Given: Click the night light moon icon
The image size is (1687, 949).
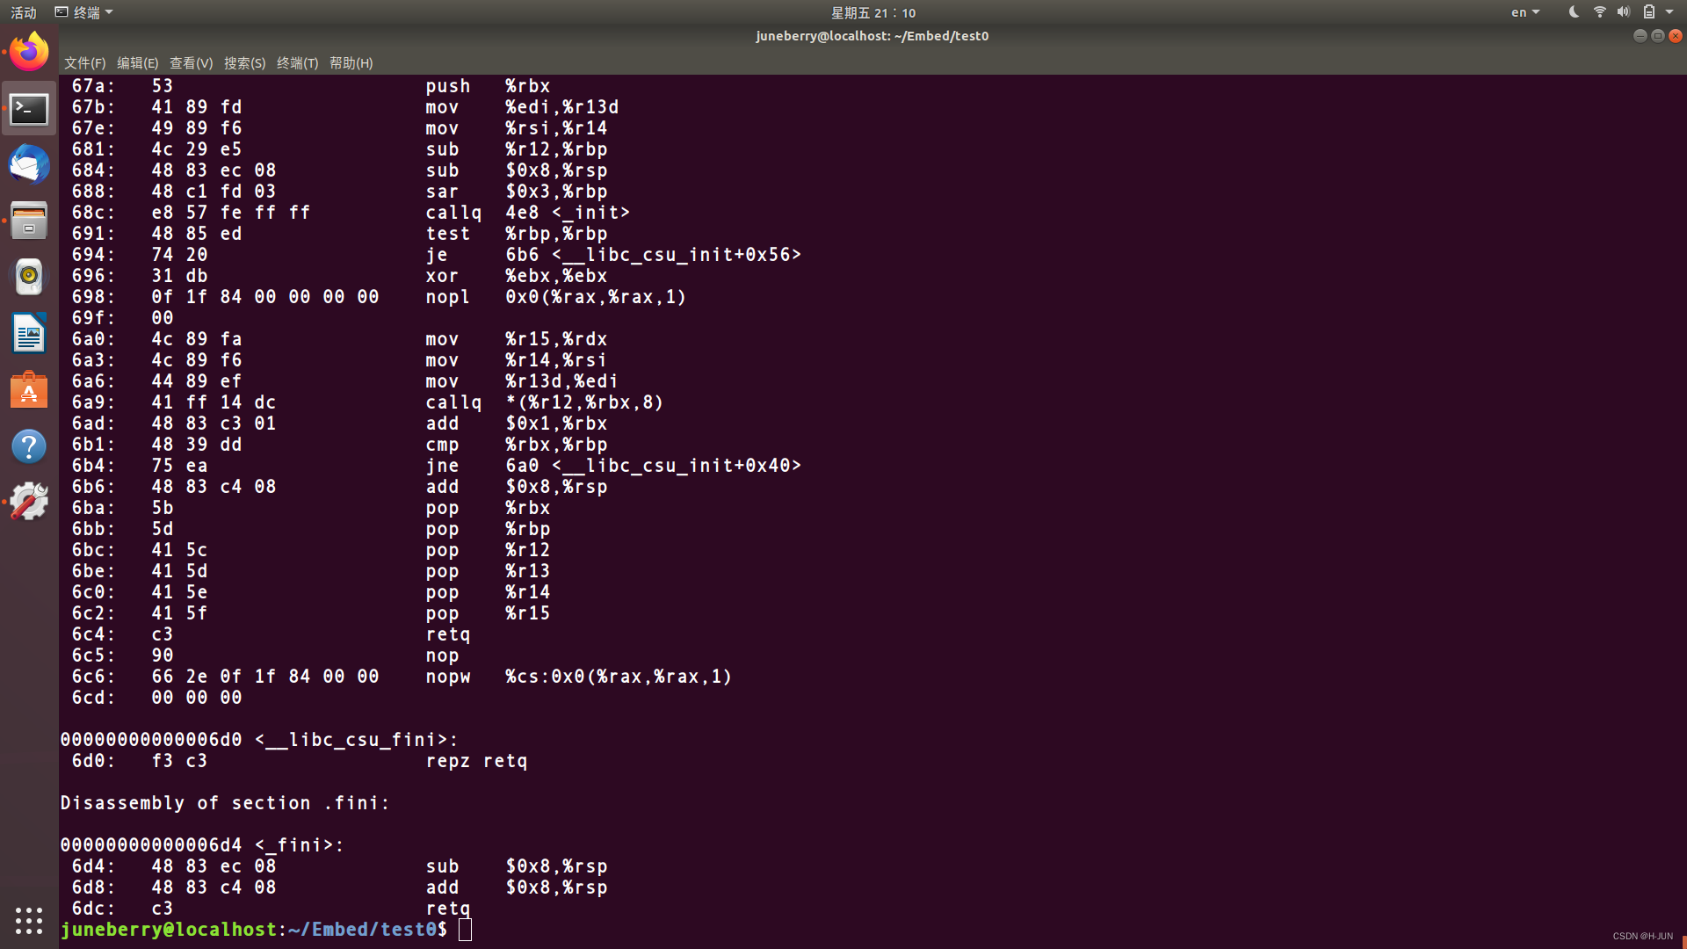Looking at the screenshot, I should [1574, 12].
